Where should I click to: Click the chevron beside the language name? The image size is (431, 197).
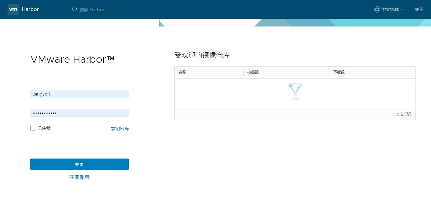[402, 9]
